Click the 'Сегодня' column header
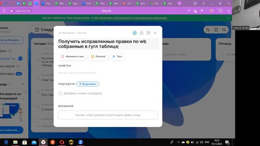The width and height of the screenshot is (260, 146). click(x=40, y=44)
